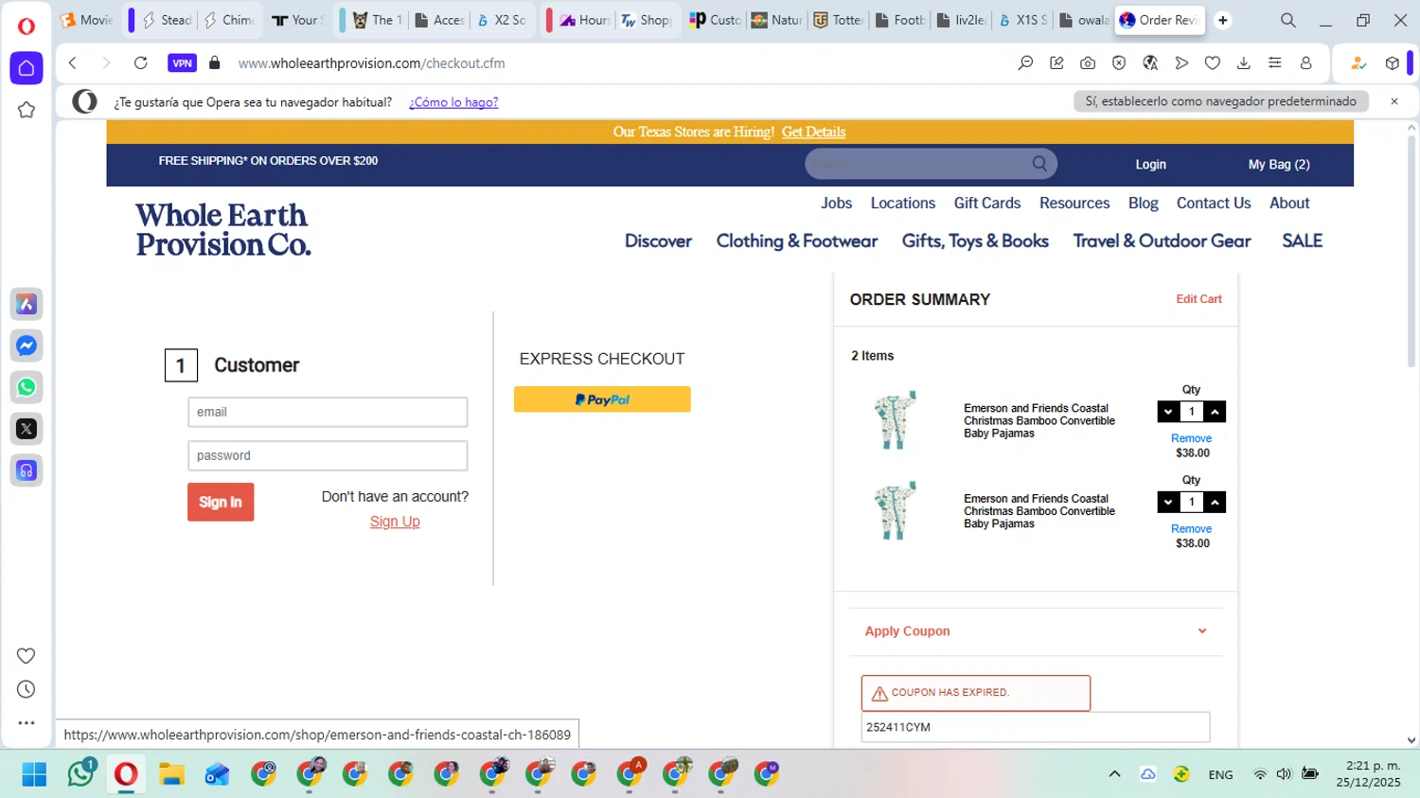The height and width of the screenshot is (798, 1420).
Task: Click the red Sign In button
Action: (x=221, y=502)
